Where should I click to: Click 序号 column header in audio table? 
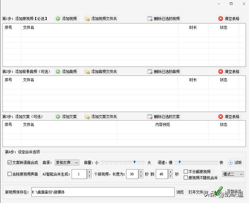[8, 80]
